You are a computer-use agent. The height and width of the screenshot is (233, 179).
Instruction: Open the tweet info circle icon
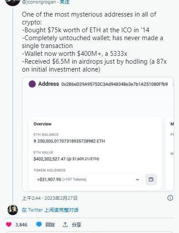170,198
